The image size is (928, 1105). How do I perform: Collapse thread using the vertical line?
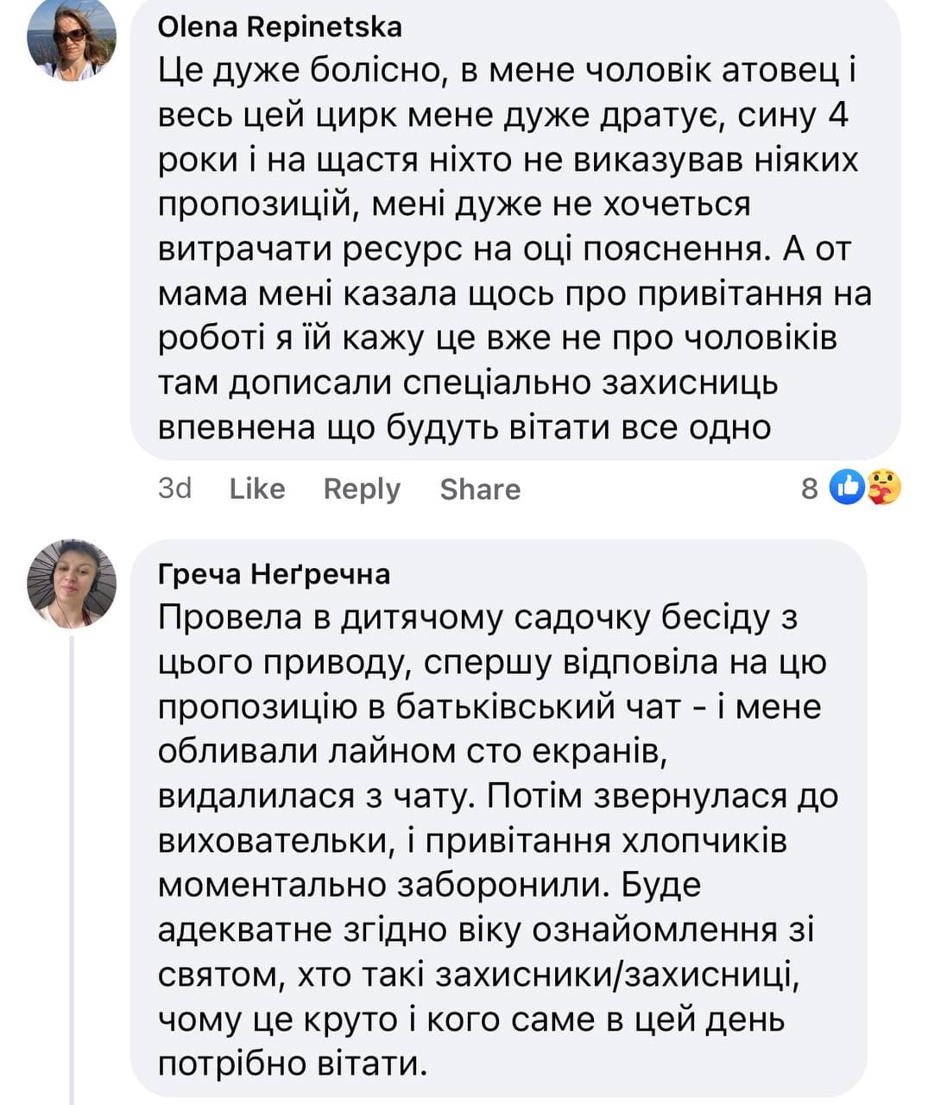tap(72, 863)
